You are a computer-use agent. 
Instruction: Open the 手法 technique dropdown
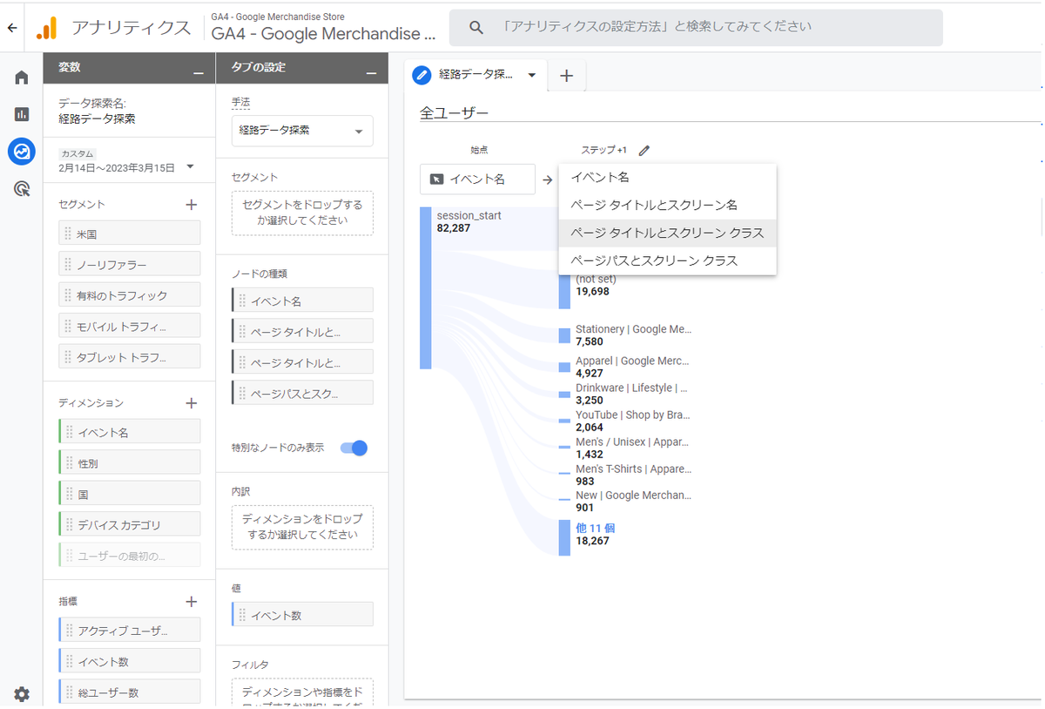(x=302, y=131)
